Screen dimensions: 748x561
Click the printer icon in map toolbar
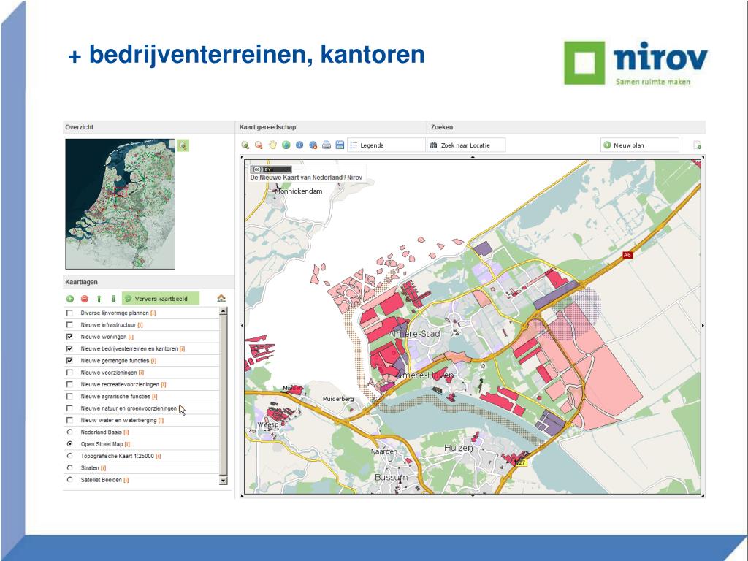pyautogui.click(x=327, y=145)
